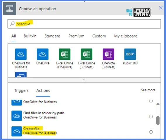The height and width of the screenshot is (140, 166).
Task: Open the Standard tab
Action: point(52,36)
